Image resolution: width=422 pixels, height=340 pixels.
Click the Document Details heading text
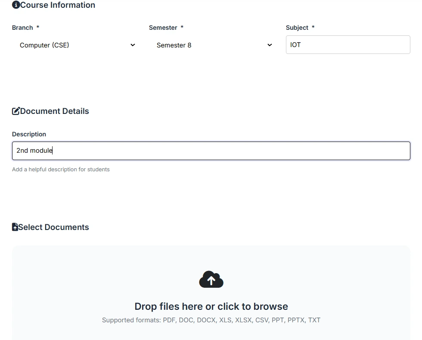55,111
